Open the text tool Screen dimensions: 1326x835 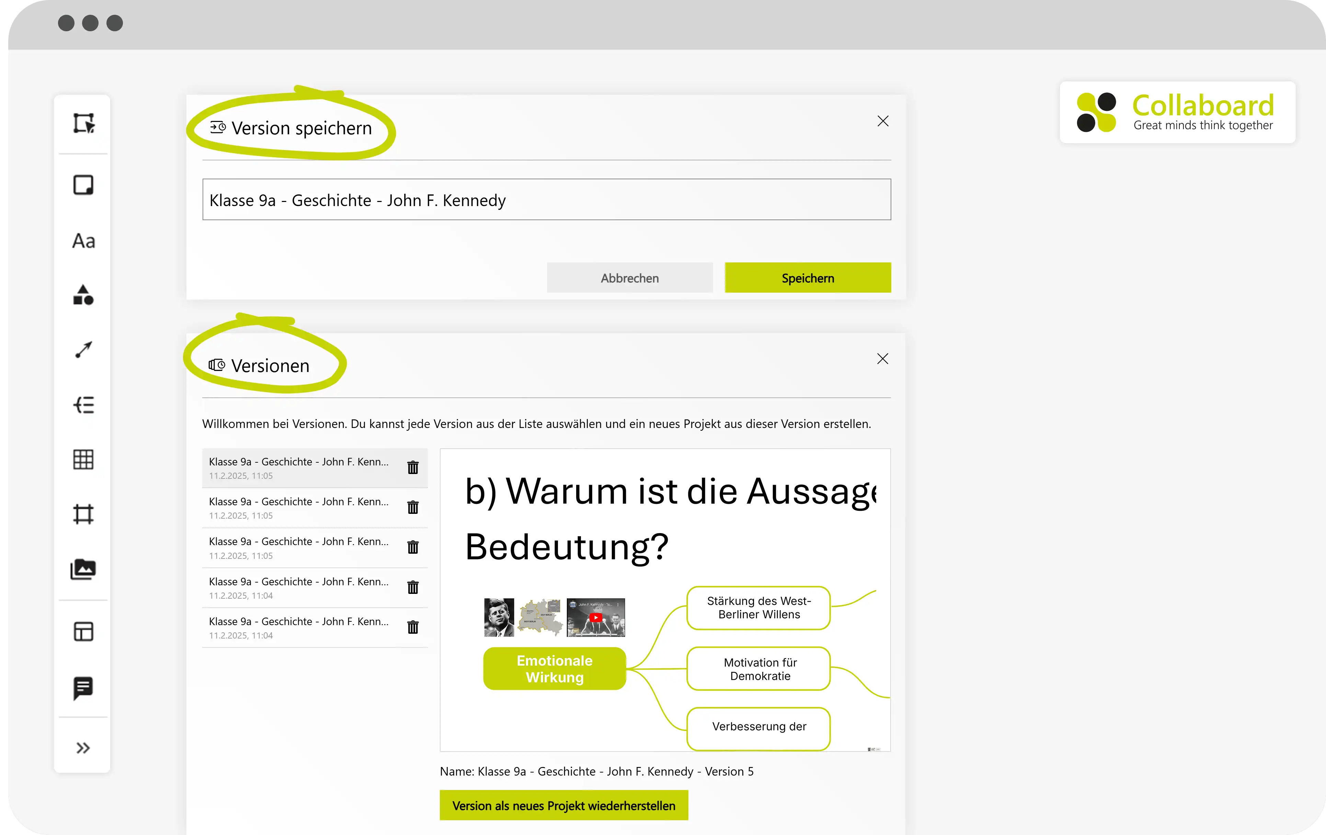coord(83,241)
